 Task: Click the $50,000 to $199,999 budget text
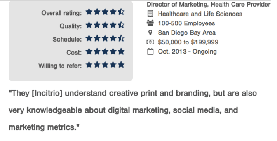point(188,42)
